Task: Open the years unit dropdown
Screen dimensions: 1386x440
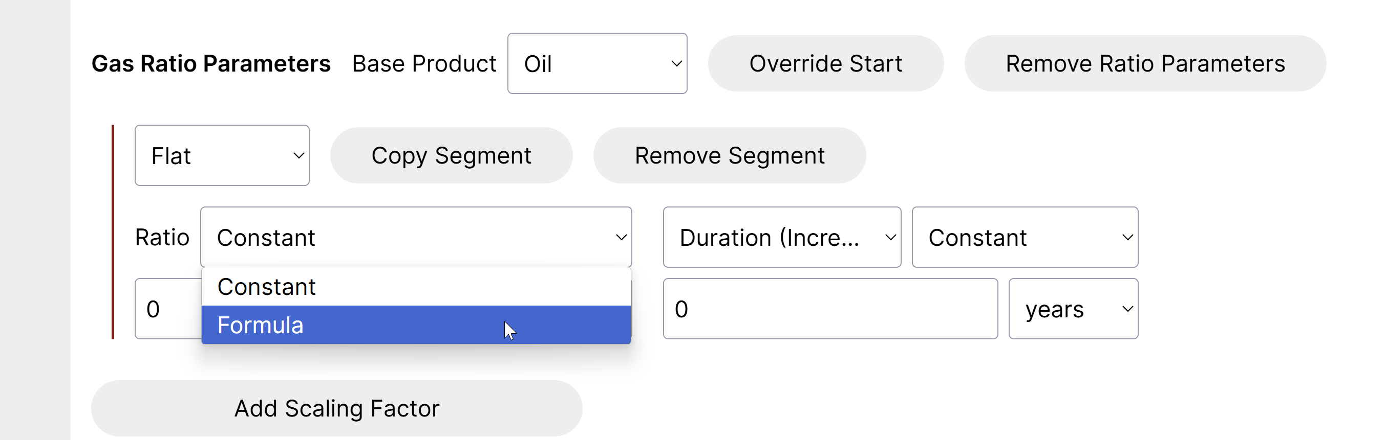Action: coord(1073,309)
